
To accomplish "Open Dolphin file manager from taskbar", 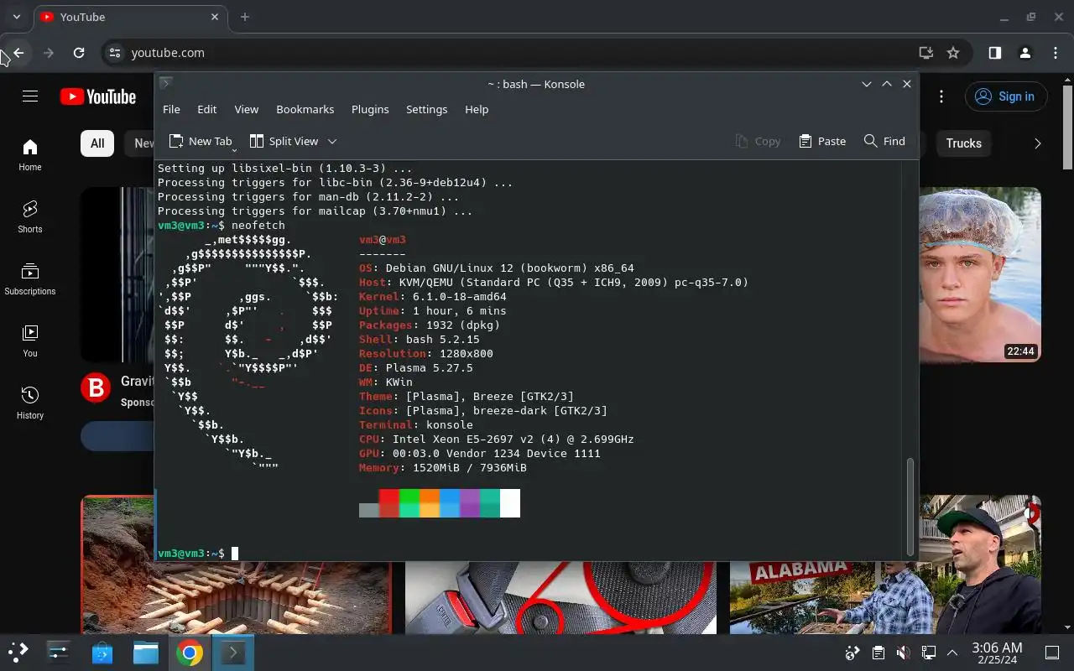I will click(146, 652).
